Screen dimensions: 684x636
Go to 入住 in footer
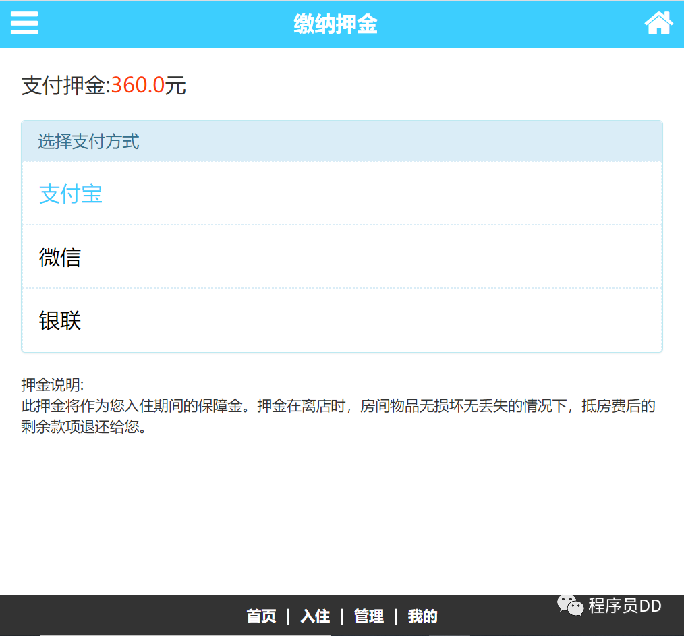pos(315,616)
